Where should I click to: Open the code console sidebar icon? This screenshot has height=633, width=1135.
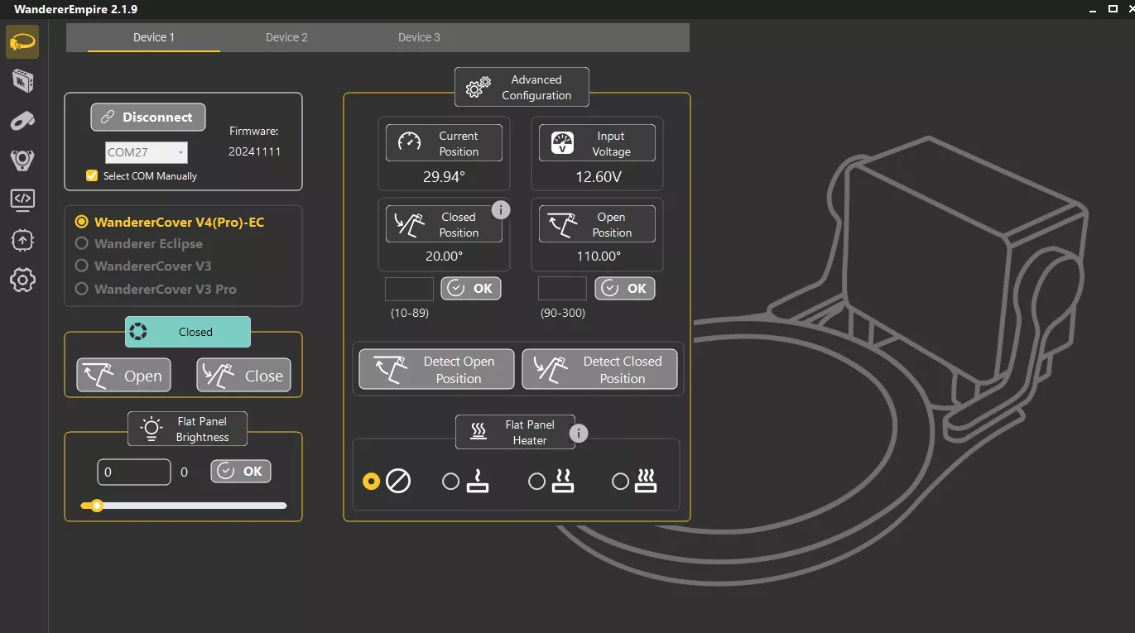22,199
